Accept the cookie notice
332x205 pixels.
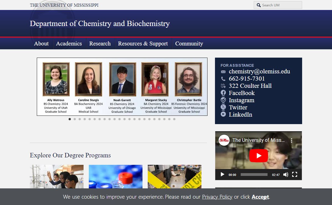tap(260, 197)
